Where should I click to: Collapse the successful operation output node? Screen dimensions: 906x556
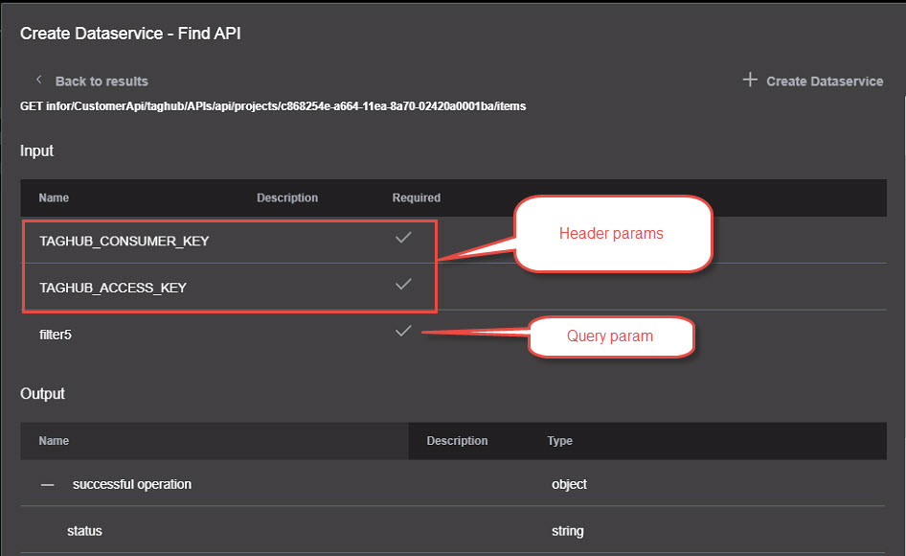point(48,485)
